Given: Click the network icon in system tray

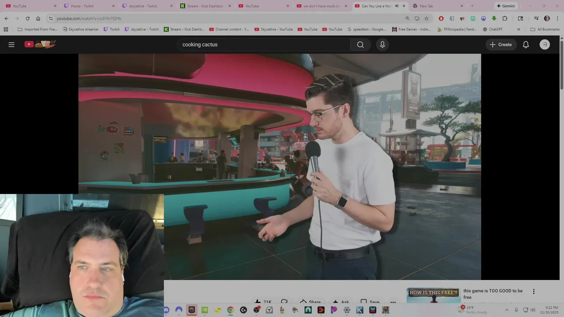Looking at the screenshot, I should click(x=525, y=310).
